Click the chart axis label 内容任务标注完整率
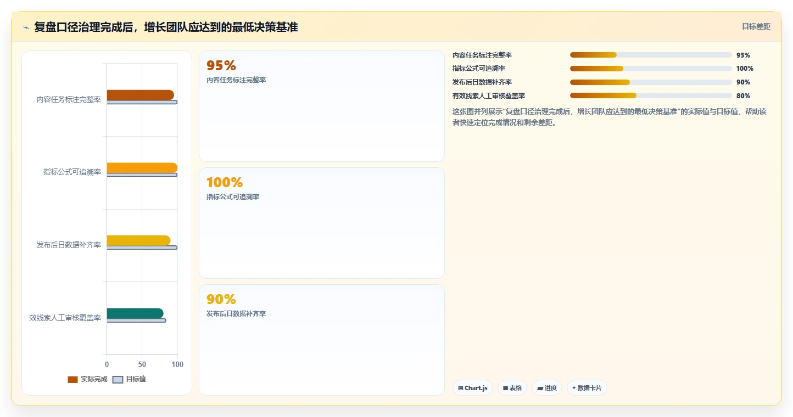Viewport: 793px width, 417px height. (69, 99)
